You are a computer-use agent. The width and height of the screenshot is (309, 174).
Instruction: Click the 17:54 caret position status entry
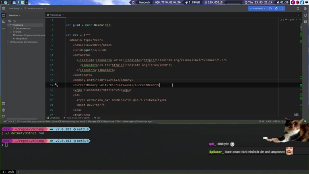[262, 121]
